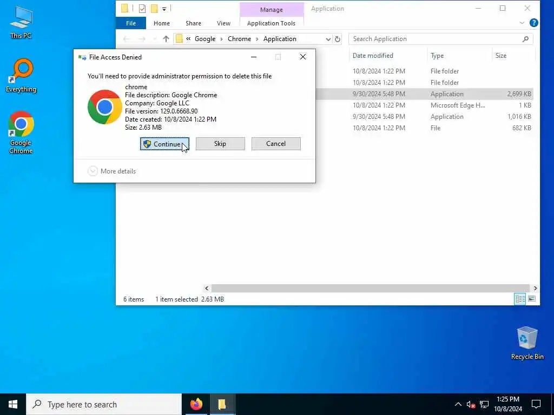The height and width of the screenshot is (415, 554).
Task: Expand More details in the dialog
Action: pyautogui.click(x=111, y=171)
